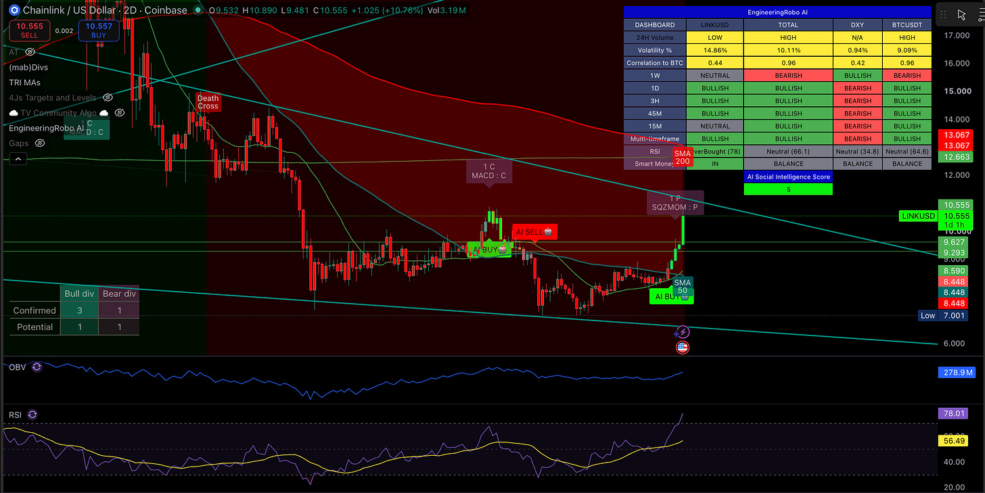Click the Confirmed row label in divergence table

click(x=35, y=310)
